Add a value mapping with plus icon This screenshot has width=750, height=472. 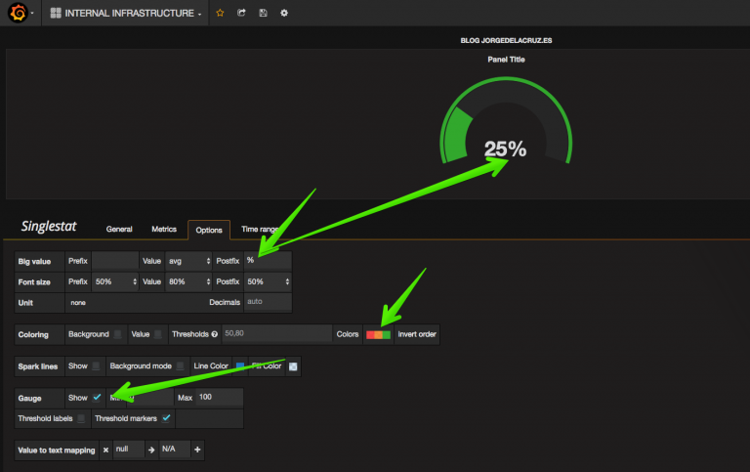coord(197,450)
